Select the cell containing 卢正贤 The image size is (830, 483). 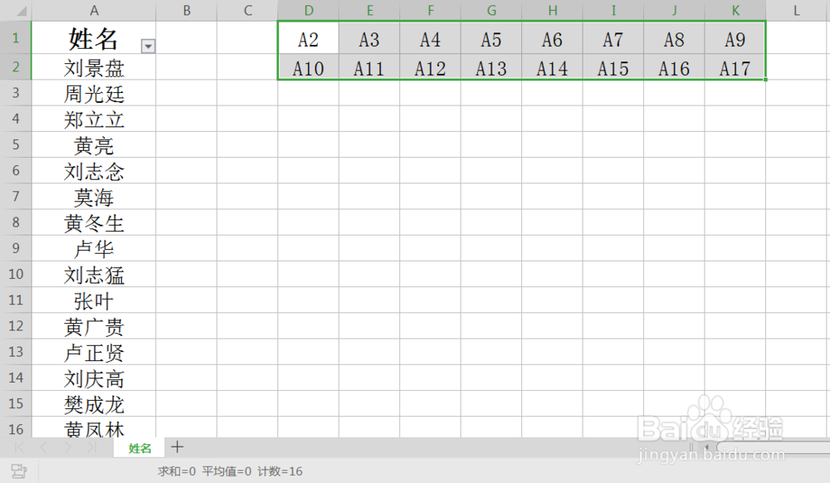[x=94, y=353]
